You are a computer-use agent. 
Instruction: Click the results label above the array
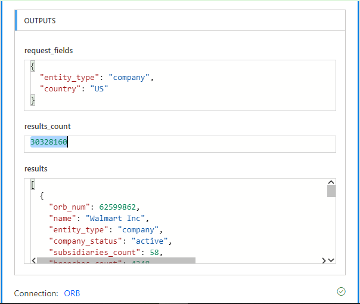pos(36,169)
